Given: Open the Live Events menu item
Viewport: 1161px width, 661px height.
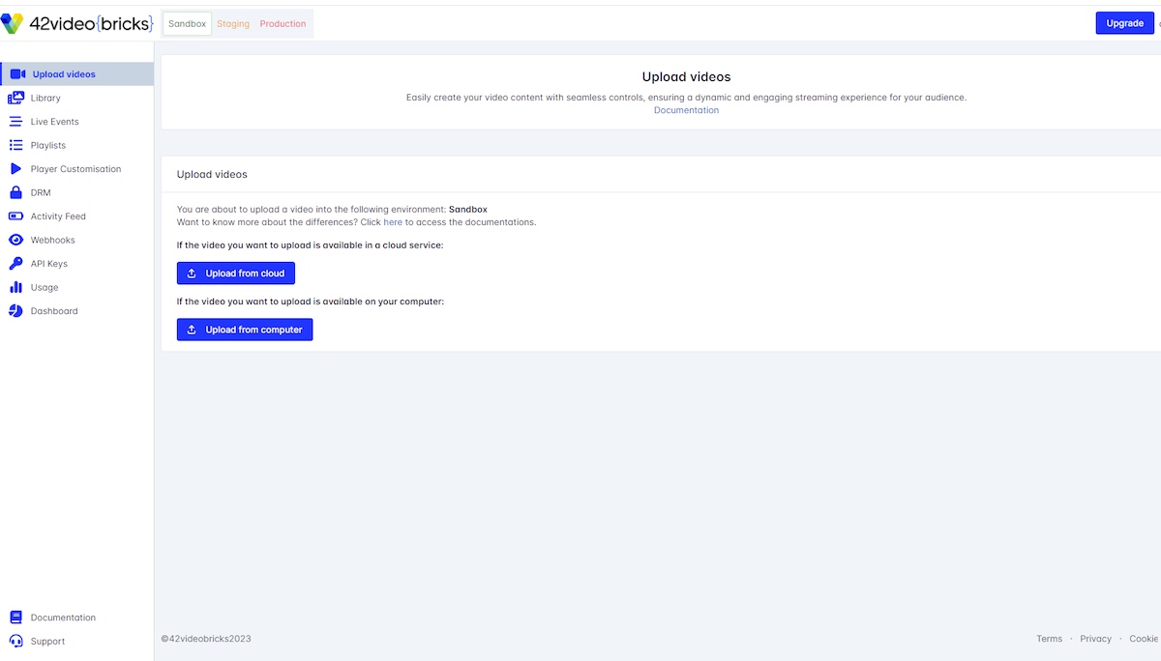Looking at the screenshot, I should [76, 122].
